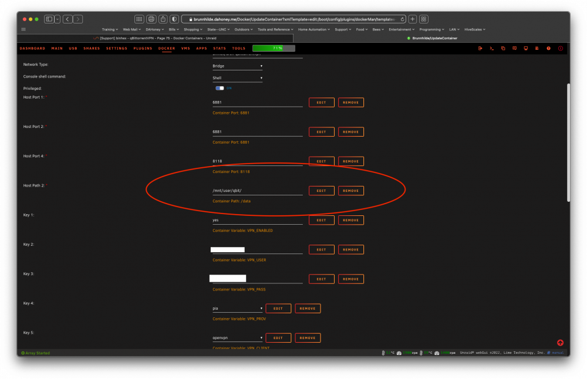Click EDIT for Key 3 VPN_PASS
The image size is (587, 379).
pos(321,279)
